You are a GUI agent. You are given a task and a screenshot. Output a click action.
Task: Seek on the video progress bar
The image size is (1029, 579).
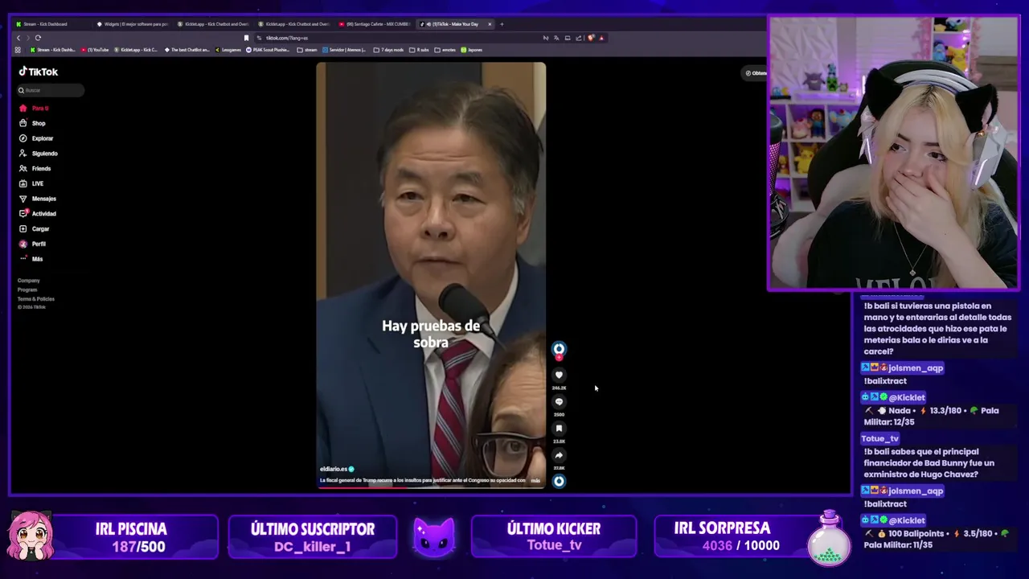pyautogui.click(x=431, y=487)
